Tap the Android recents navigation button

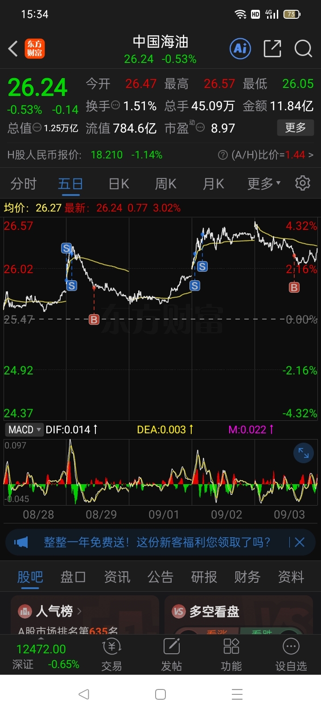click(237, 694)
